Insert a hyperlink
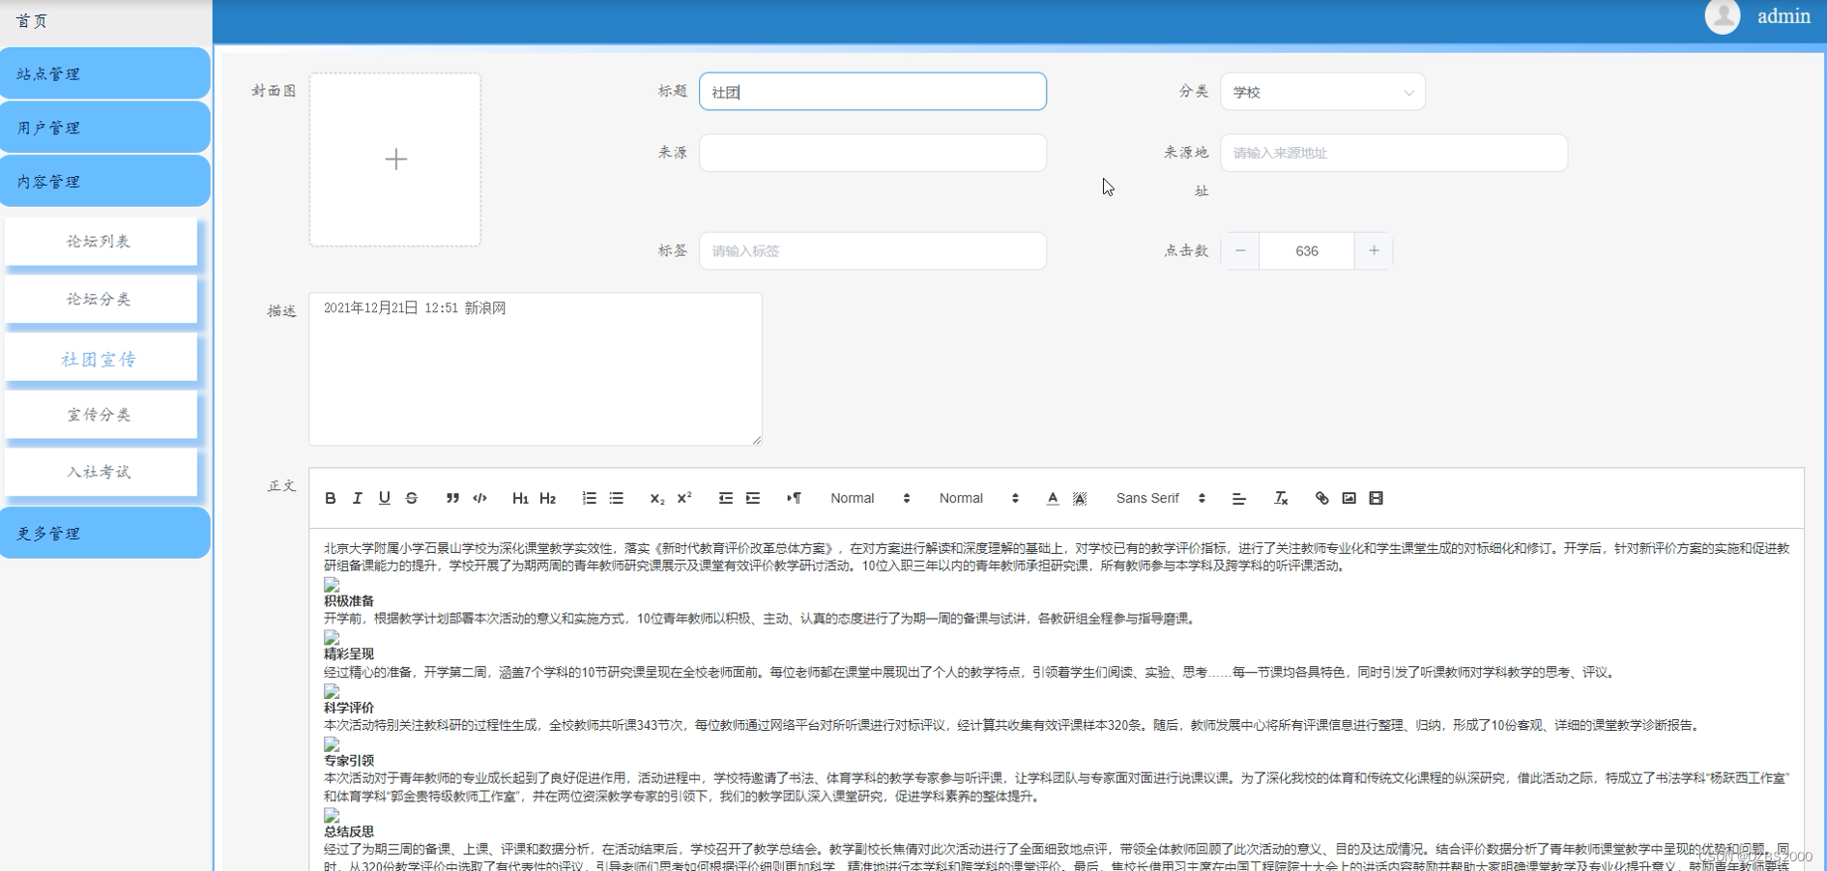Screen dimensions: 1827x871 (x=1321, y=498)
